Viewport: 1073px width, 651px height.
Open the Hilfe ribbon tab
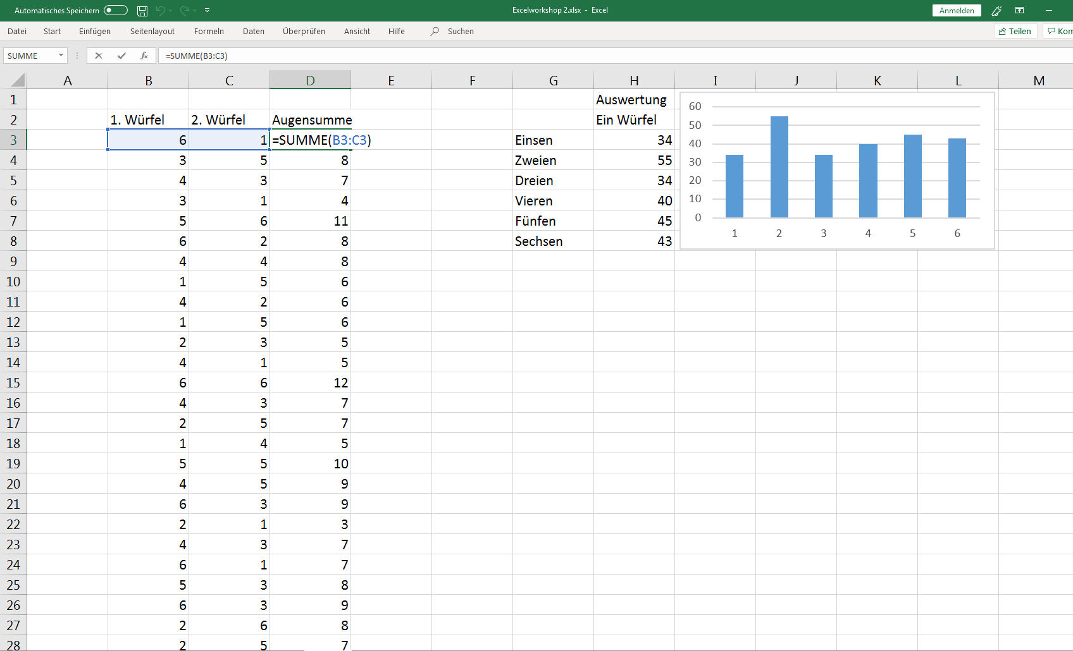(397, 31)
